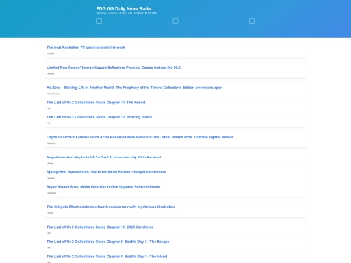The image size is (351, 263).
Task: Open the Australian PC gaming deals article
Action: tap(86, 47)
